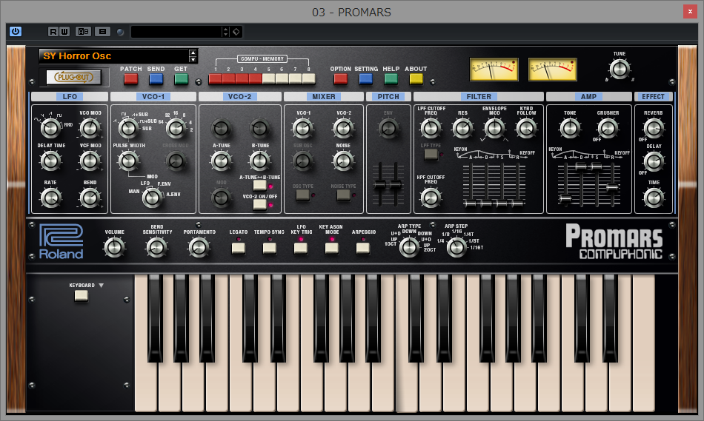Image resolution: width=704 pixels, height=421 pixels.
Task: Open the preset management diamond icon
Action: [x=236, y=31]
